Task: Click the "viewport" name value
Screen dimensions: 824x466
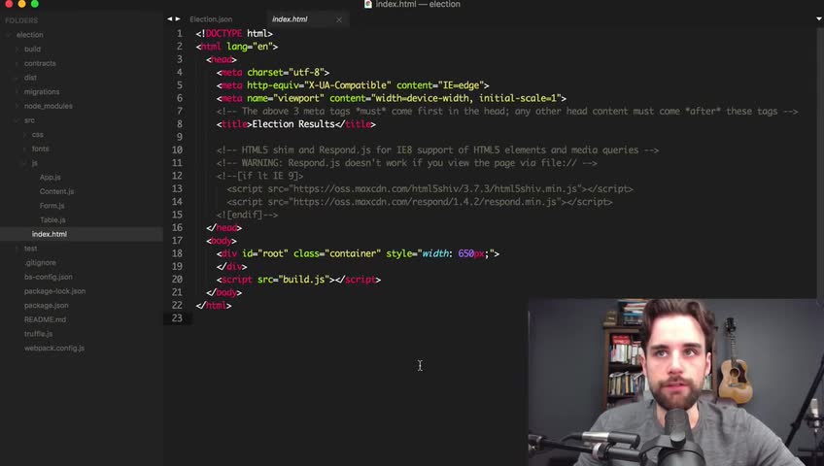Action: pos(298,98)
